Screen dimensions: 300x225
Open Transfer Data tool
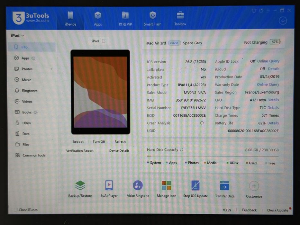click(225, 189)
